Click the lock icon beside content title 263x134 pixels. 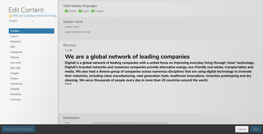pyautogui.click(x=11, y=16)
